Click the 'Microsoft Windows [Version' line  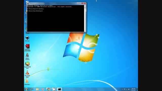[x=40, y=6]
